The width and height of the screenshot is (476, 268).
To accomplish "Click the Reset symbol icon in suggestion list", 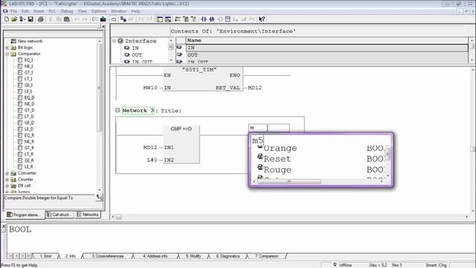I will 260,156.
